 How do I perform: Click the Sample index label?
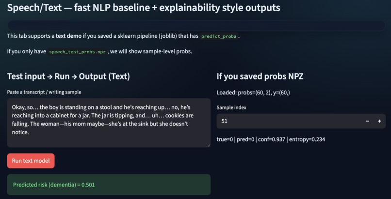tap(231, 107)
